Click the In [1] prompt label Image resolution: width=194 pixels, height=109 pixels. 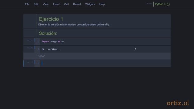point(30,40)
